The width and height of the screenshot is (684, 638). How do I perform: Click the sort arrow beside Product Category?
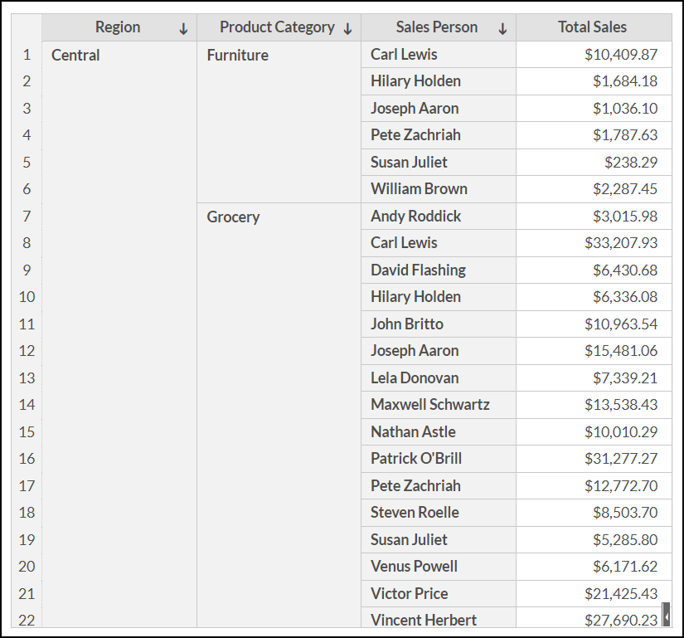(347, 29)
